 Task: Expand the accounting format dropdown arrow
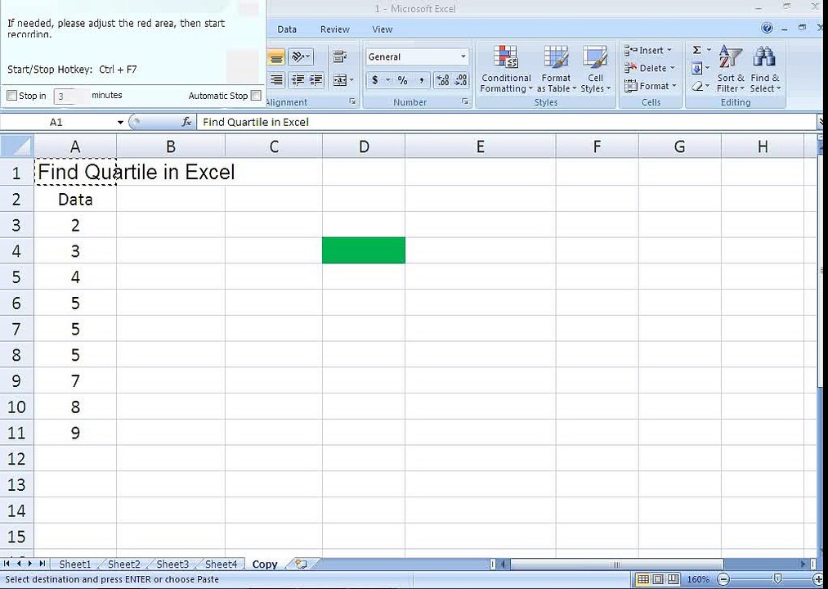387,80
